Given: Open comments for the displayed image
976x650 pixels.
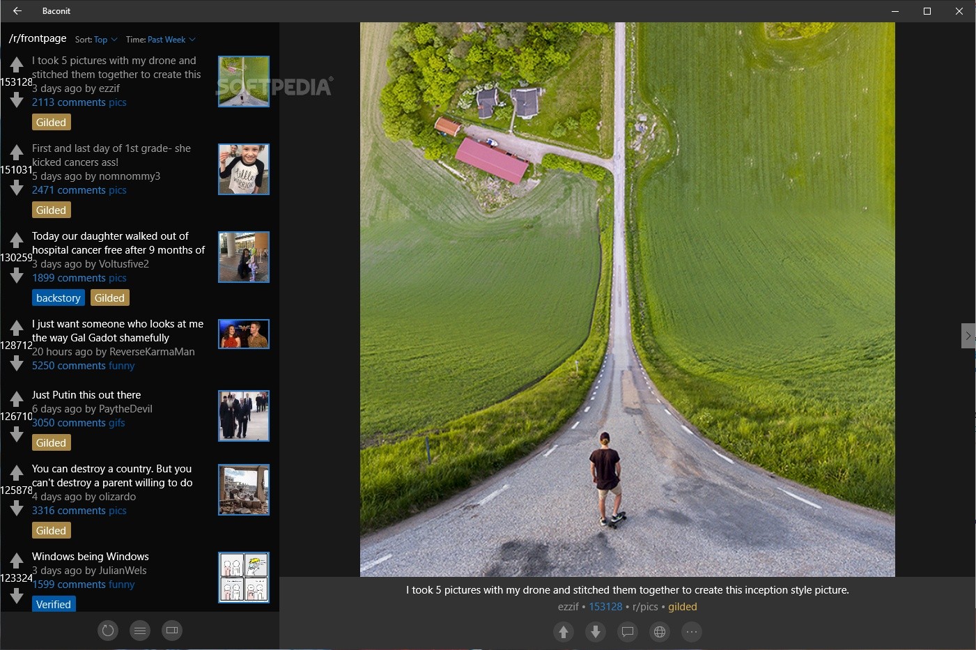Looking at the screenshot, I should pyautogui.click(x=628, y=632).
